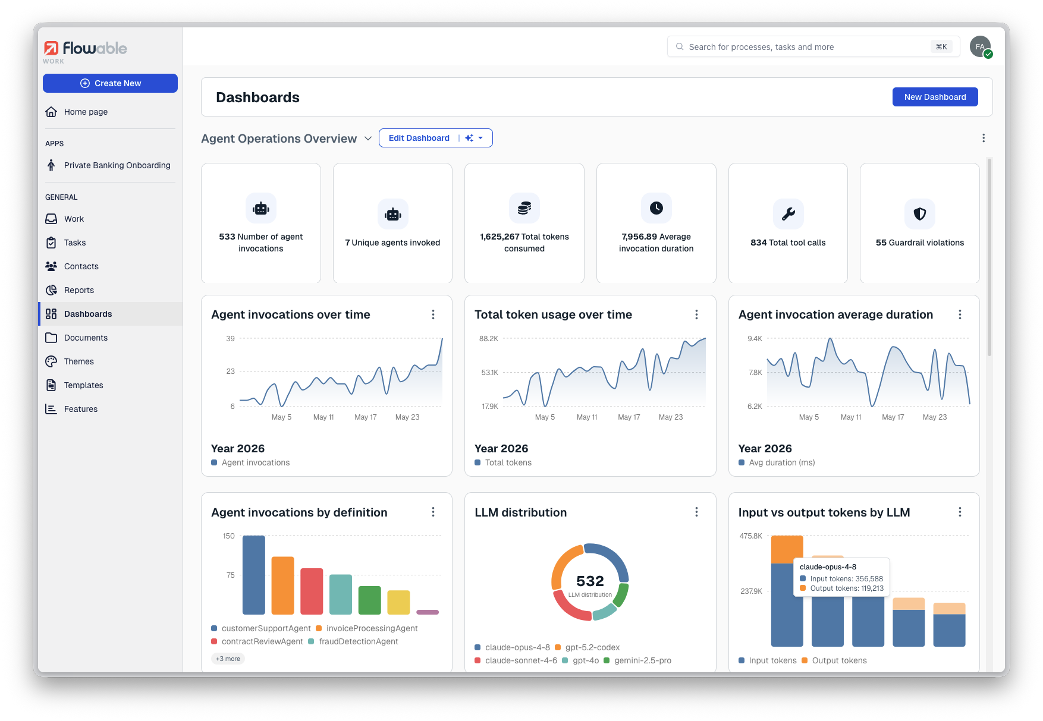Image resolution: width=1043 pixels, height=721 pixels.
Task: Open options menu for Total token usage chart
Action: [696, 314]
